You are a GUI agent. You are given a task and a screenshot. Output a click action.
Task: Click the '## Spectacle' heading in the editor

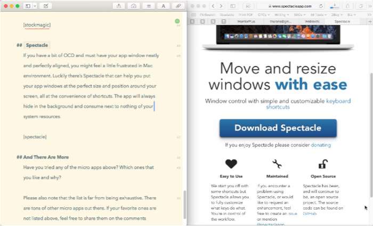(33, 45)
